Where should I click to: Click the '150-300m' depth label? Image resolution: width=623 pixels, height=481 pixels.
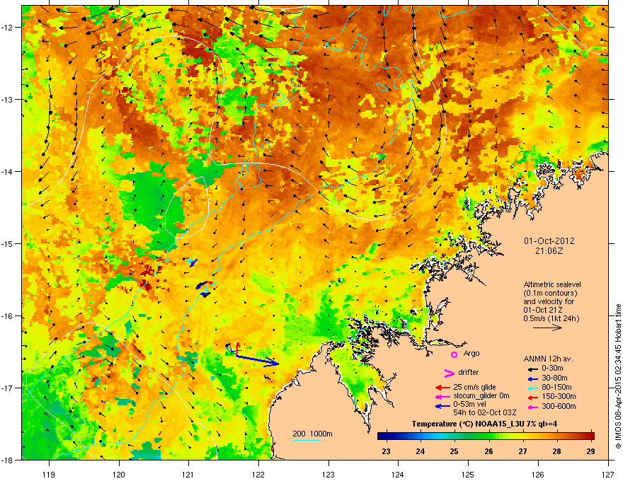559,396
